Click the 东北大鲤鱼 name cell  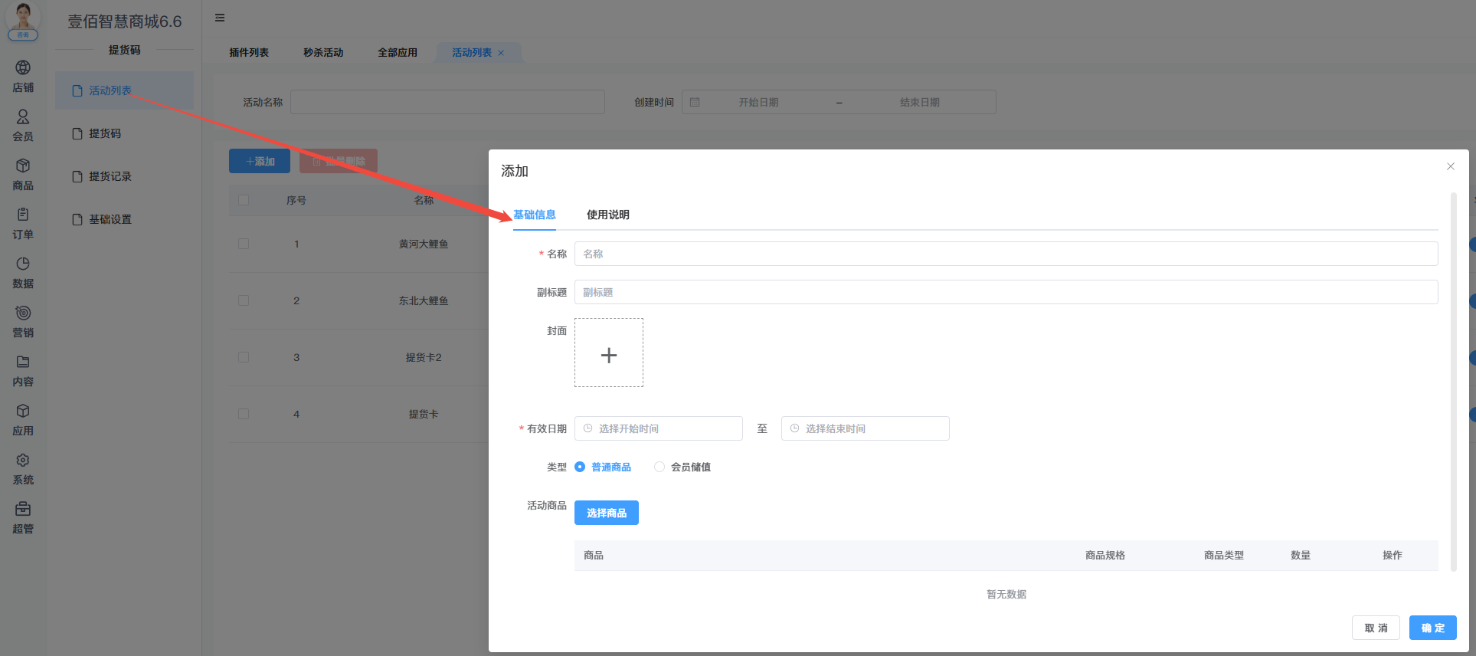424,300
